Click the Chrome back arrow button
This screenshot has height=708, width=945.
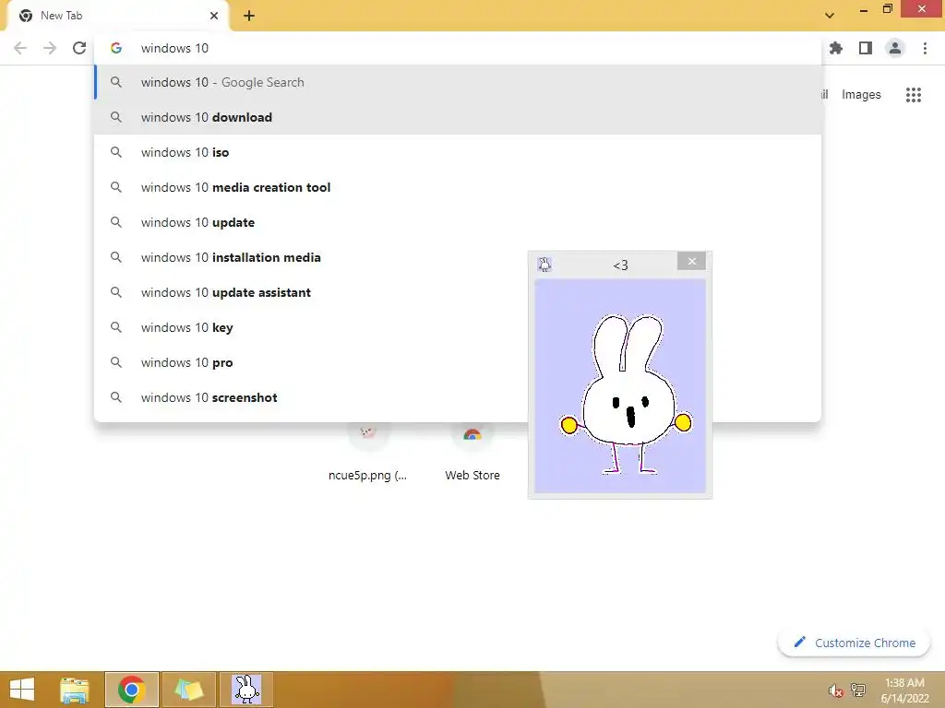tap(20, 48)
